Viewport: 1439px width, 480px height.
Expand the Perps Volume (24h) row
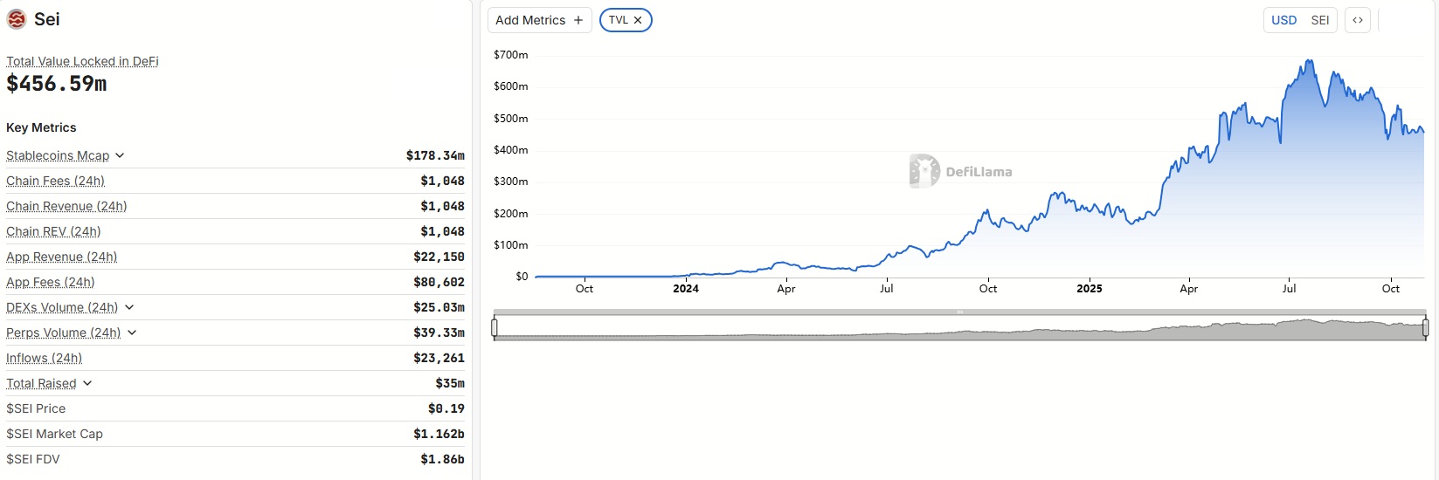132,333
